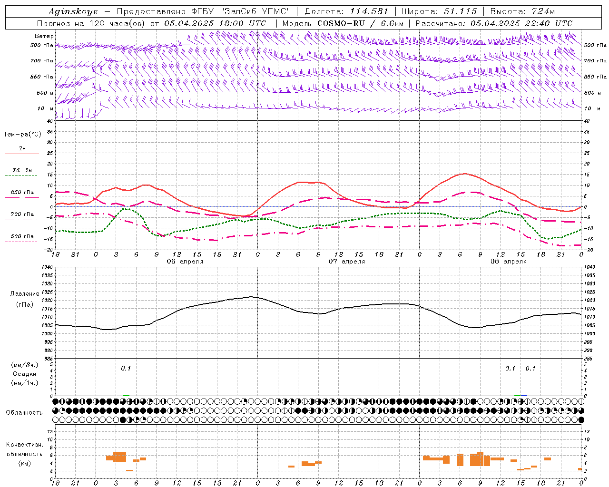The width and height of the screenshot is (609, 487).
Task: Click the '10 м' wind level label on left
Action: (47, 108)
